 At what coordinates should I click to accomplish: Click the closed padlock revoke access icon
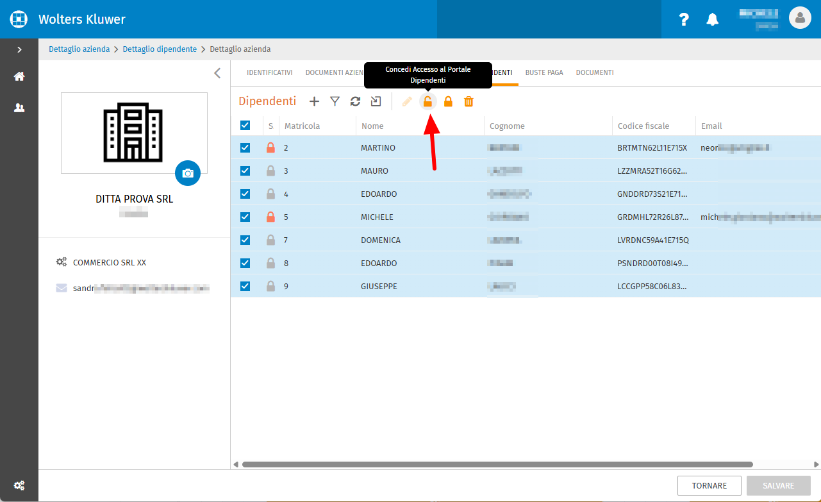[449, 101]
